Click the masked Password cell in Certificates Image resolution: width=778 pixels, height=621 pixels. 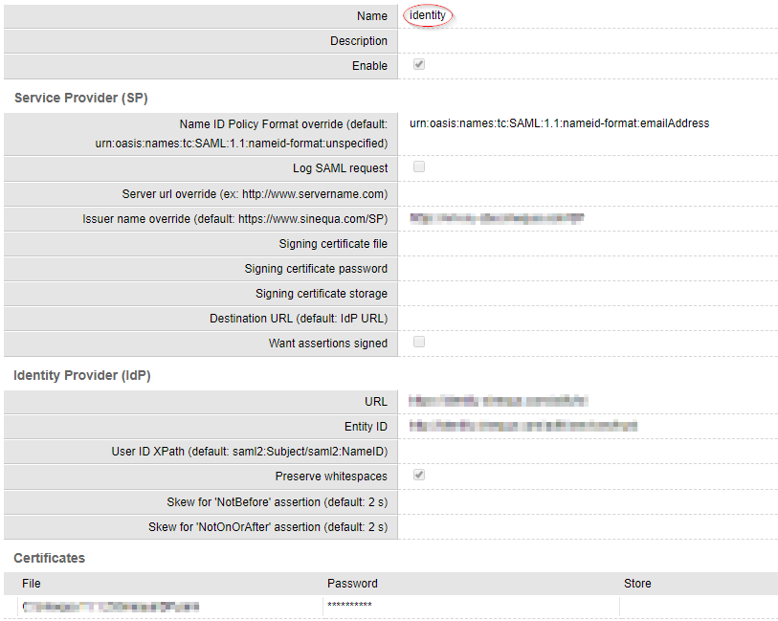pos(348,606)
